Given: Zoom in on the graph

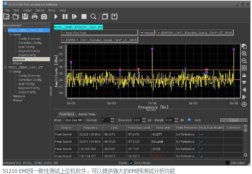Looking at the screenshot, I should [x=244, y=54].
